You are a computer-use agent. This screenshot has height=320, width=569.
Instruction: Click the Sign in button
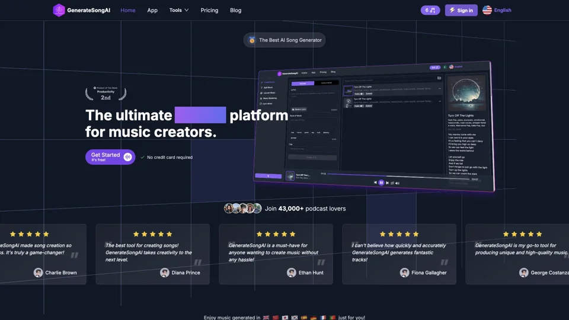[461, 10]
